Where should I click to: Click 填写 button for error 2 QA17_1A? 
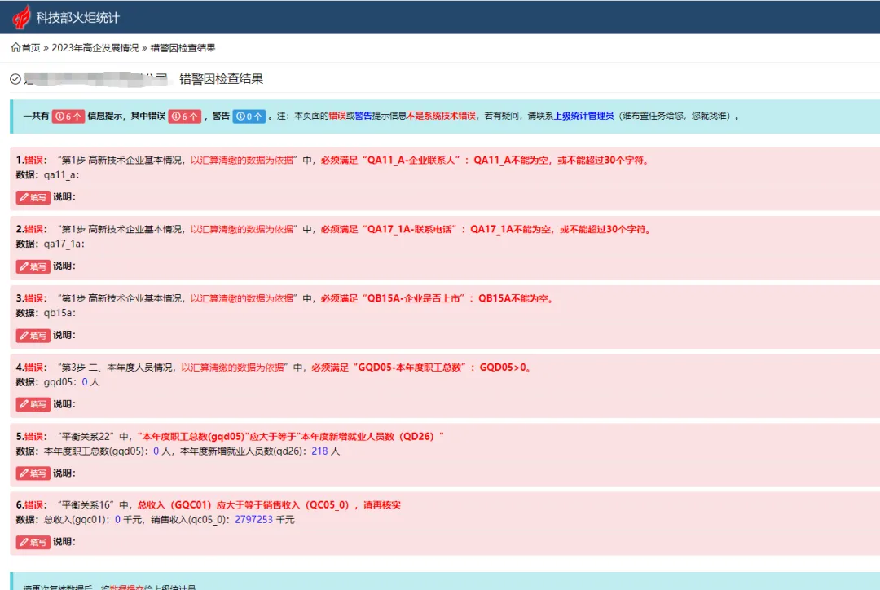pos(33,266)
